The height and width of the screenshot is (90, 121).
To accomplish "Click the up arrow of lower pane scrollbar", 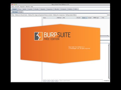I will pos(109,44).
